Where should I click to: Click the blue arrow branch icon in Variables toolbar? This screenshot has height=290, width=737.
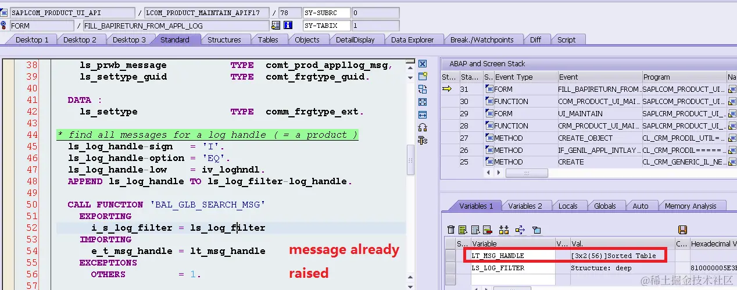pyautogui.click(x=520, y=230)
